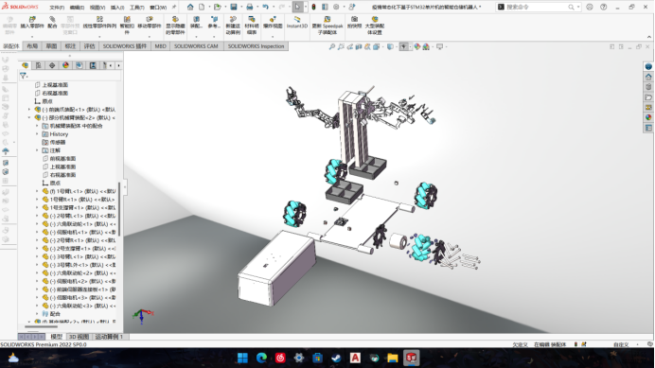Open dropdown arrow beside Select cursor tool
The width and height of the screenshot is (655, 368).
[306, 8]
